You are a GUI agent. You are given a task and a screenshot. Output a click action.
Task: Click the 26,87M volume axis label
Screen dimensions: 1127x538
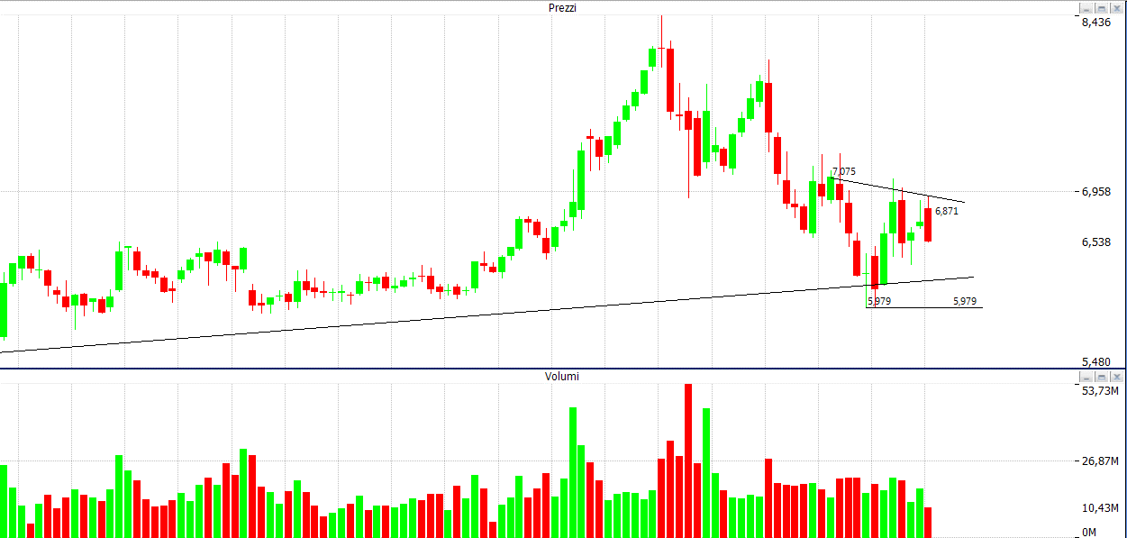click(x=1099, y=460)
